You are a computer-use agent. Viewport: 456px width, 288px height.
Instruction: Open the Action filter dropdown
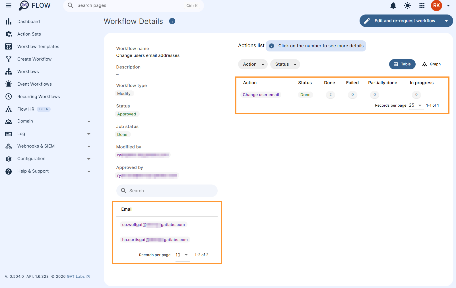pyautogui.click(x=253, y=64)
